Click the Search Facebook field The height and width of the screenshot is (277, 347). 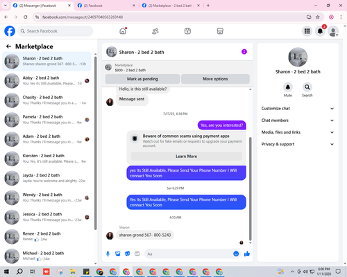pyautogui.click(x=56, y=31)
